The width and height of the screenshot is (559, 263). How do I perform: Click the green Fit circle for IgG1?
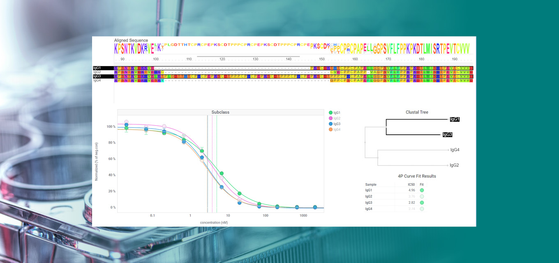tap(421, 190)
